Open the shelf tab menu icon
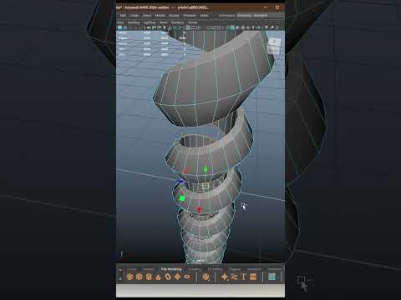 (120, 270)
